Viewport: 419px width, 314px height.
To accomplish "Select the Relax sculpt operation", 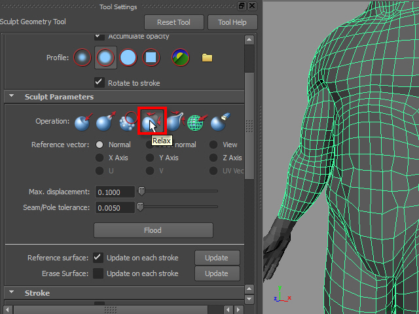I will 152,121.
